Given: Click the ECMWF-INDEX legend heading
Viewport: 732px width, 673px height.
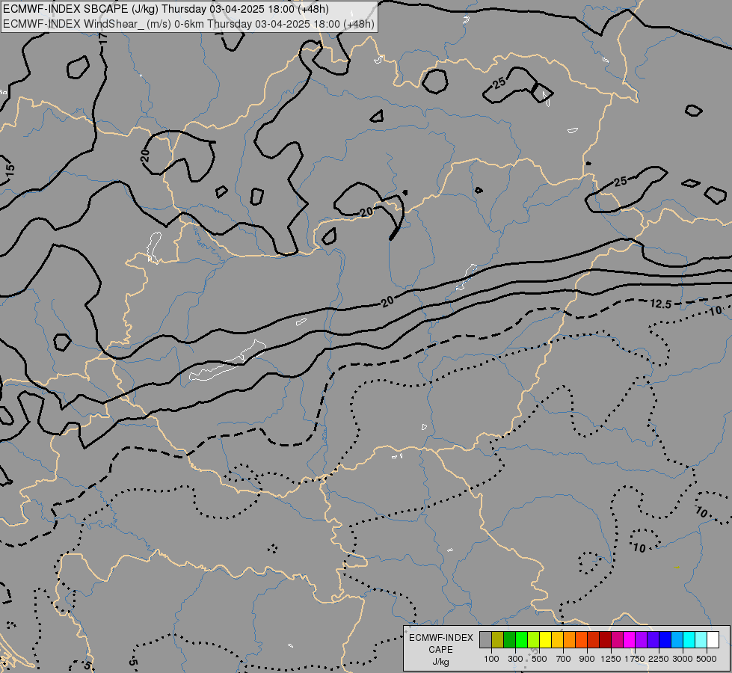Looking at the screenshot, I should tap(440, 638).
